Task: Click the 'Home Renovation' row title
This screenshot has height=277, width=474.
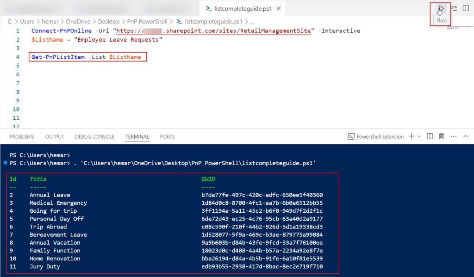Action: 55,259
